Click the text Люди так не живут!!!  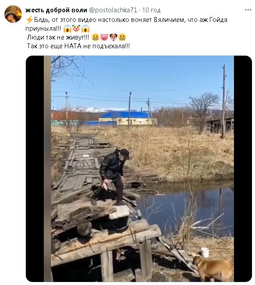58,37
